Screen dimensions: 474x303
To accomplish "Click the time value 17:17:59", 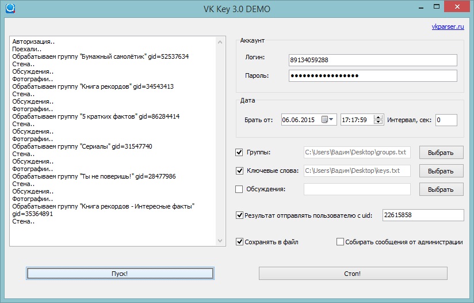I will pos(354,120).
